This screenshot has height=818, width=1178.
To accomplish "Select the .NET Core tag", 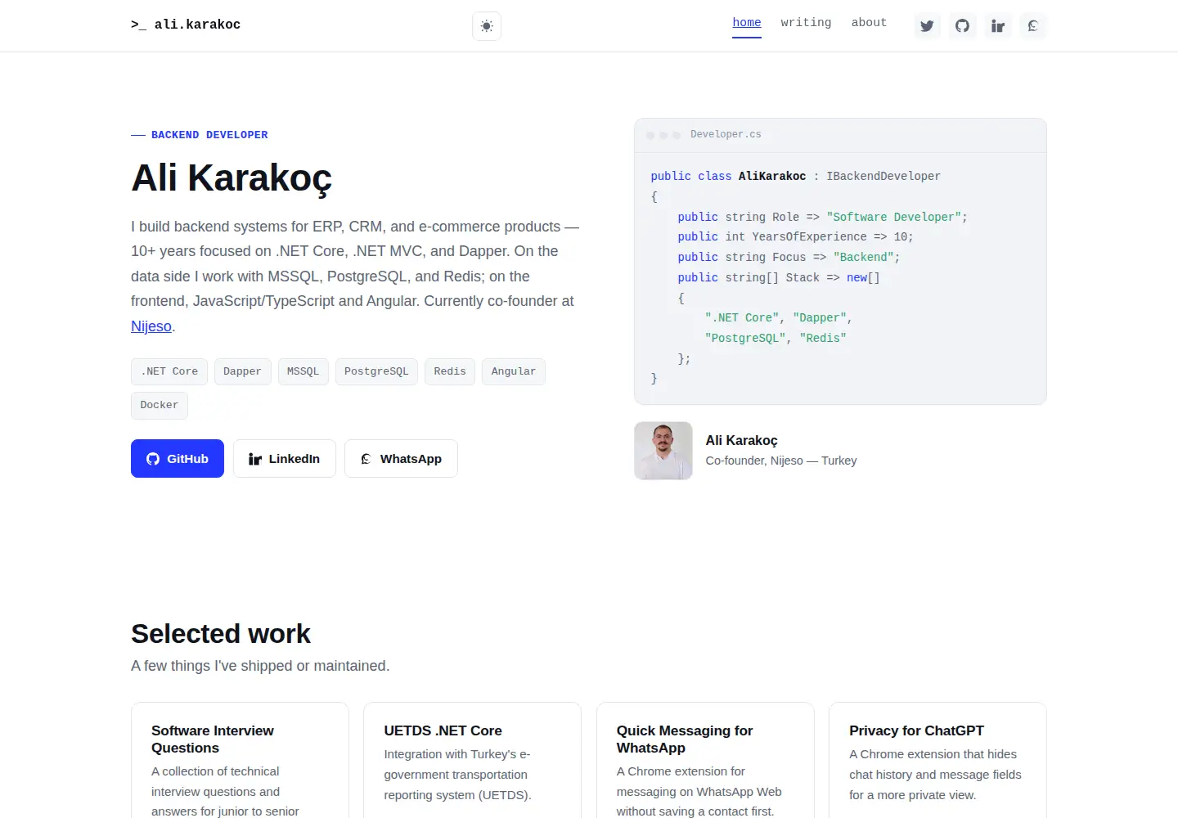I will (x=169, y=371).
